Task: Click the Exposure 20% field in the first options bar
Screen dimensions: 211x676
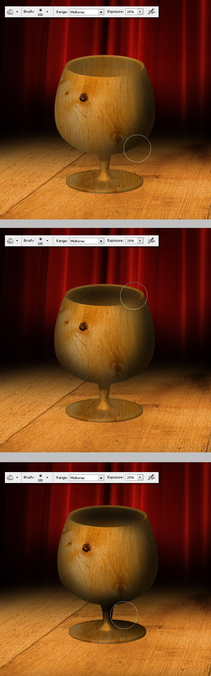Action: point(131,12)
